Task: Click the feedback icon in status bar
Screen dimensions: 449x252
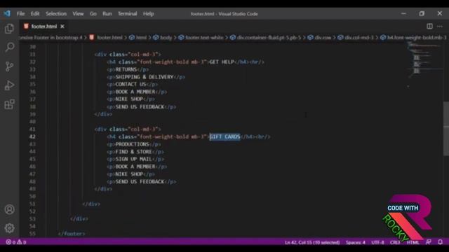Action: point(429,242)
